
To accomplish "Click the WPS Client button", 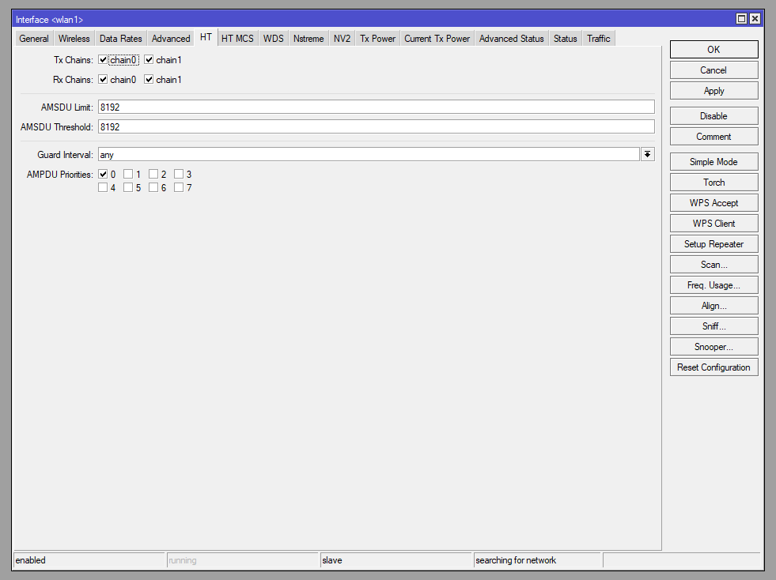I will [714, 224].
